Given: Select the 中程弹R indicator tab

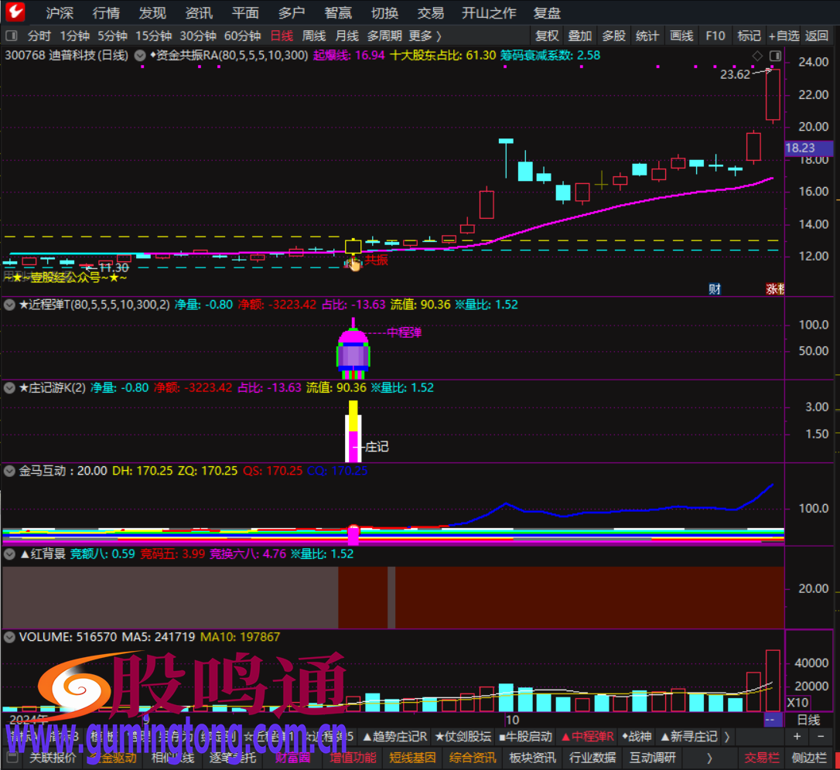Looking at the screenshot, I should (x=587, y=737).
